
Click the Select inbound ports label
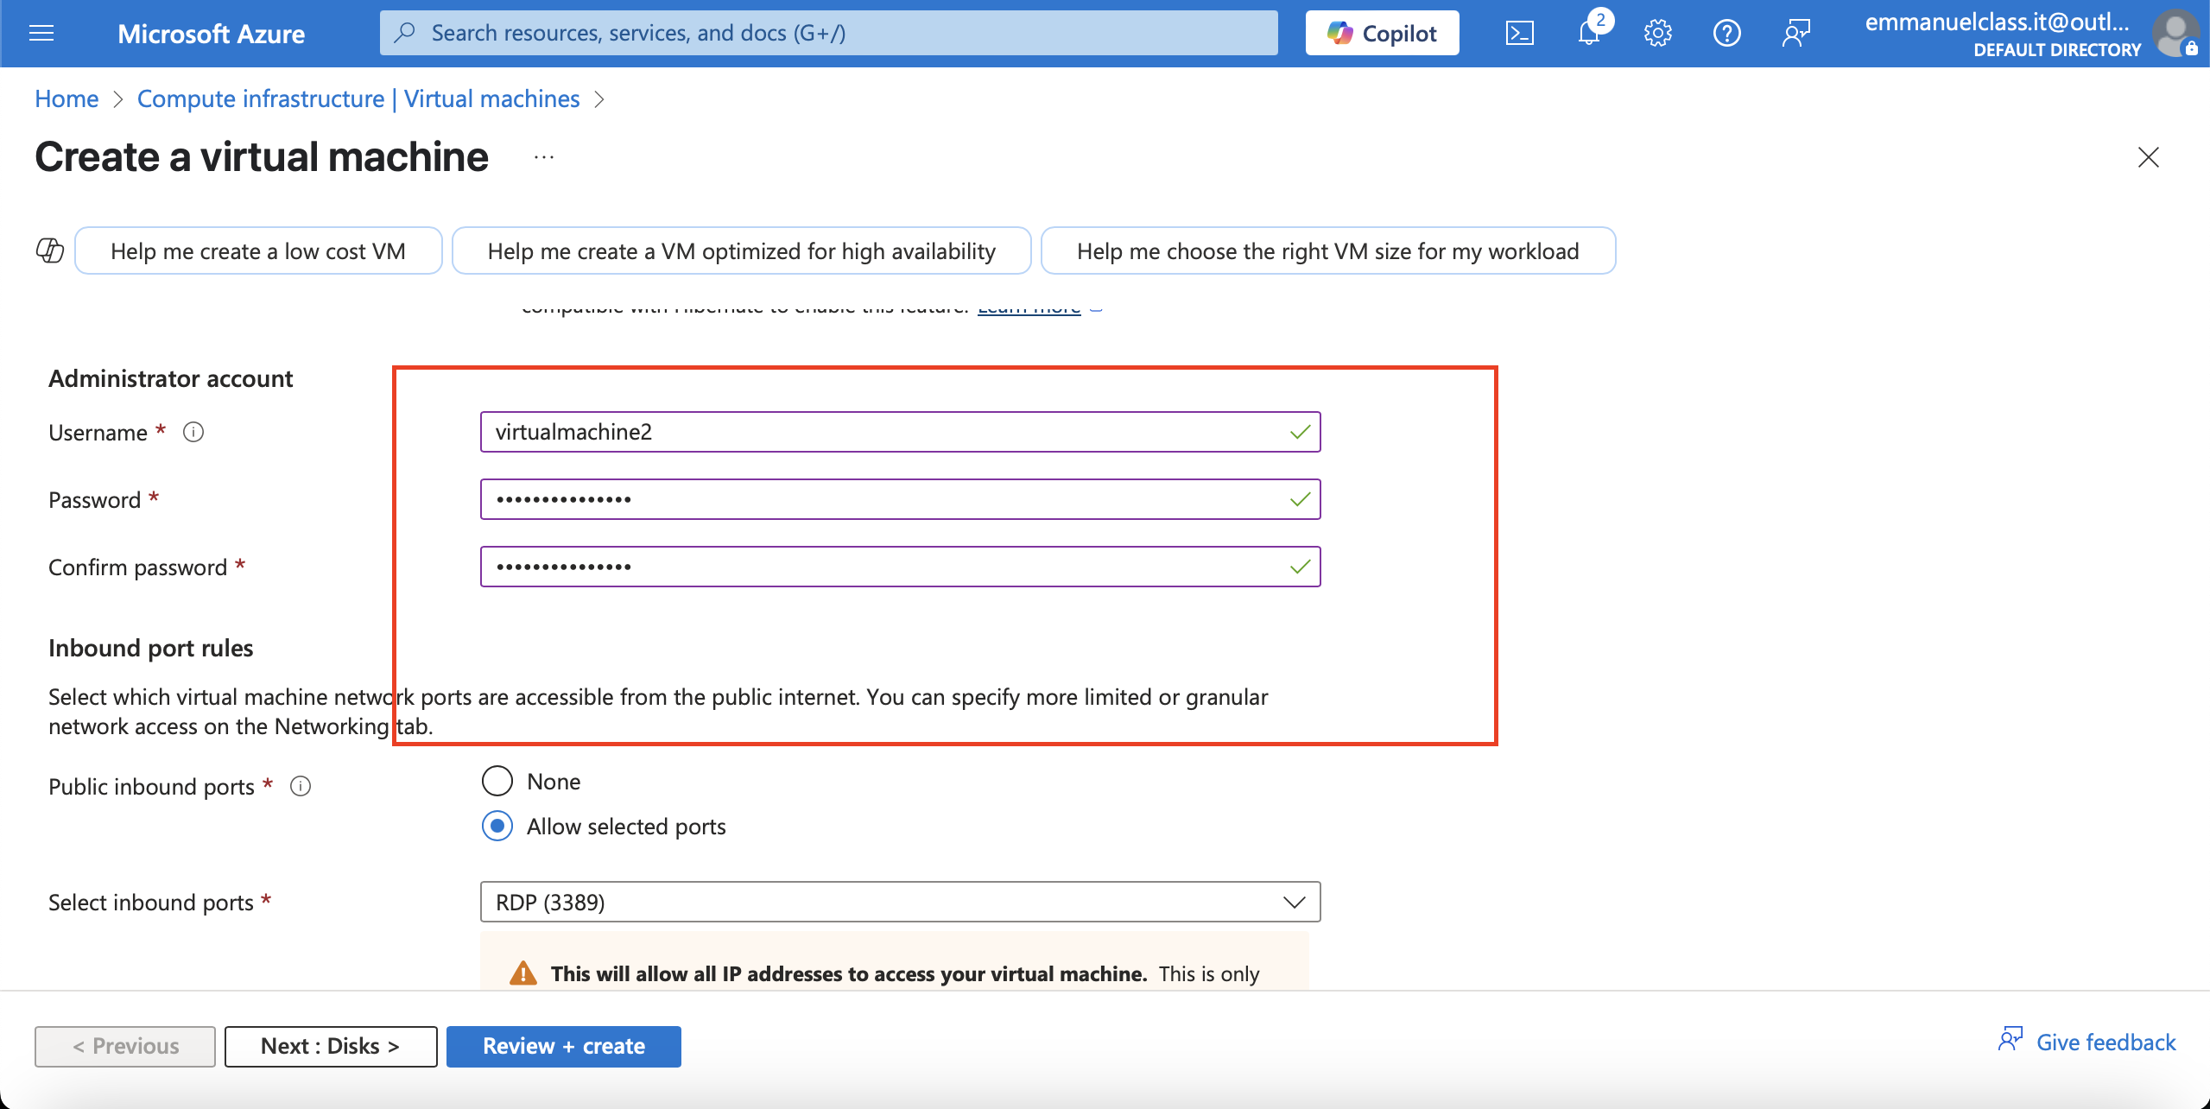[x=151, y=903]
